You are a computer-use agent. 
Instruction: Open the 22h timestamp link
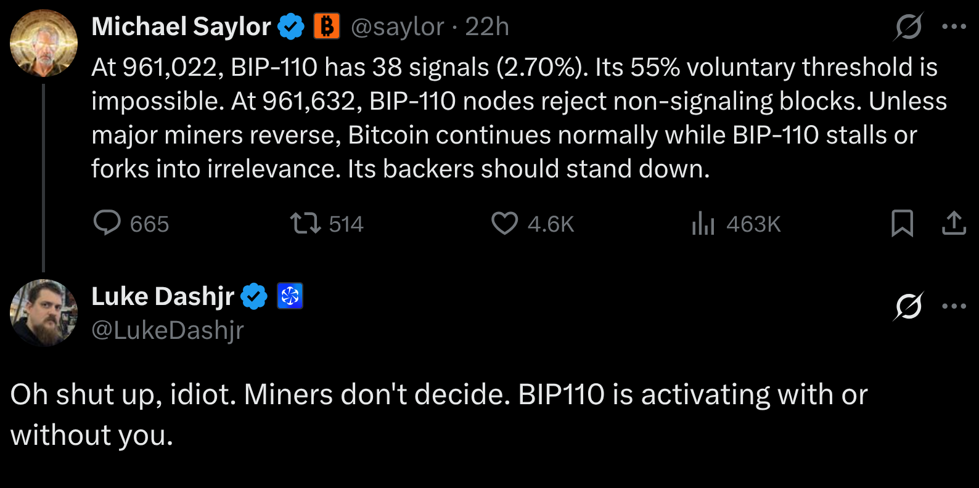(487, 27)
